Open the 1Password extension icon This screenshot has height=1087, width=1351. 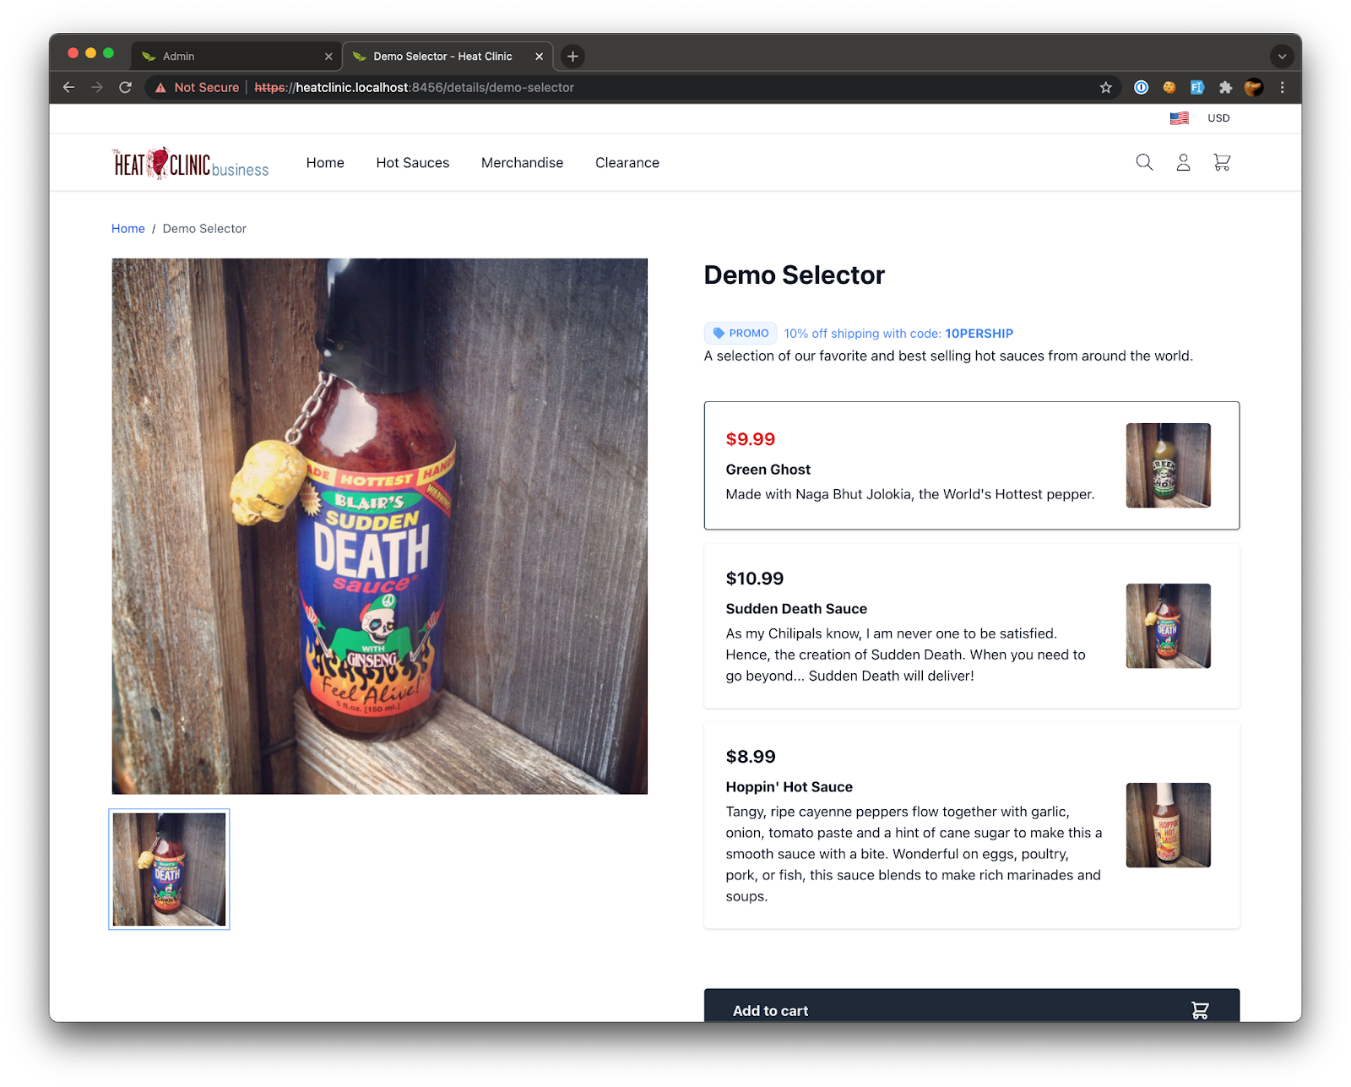1141,87
